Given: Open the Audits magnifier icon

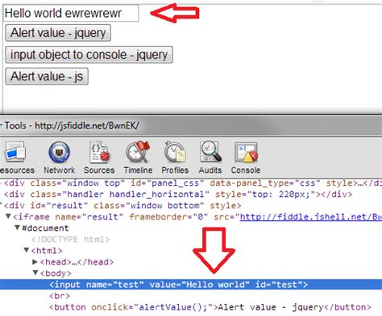Looking at the screenshot, I should pos(210,152).
